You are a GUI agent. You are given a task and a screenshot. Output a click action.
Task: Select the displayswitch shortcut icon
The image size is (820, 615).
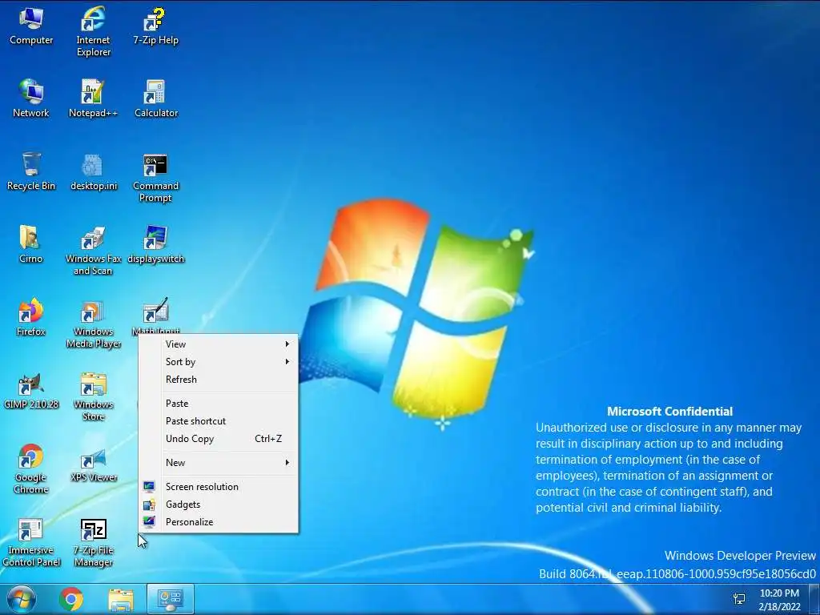pyautogui.click(x=156, y=244)
